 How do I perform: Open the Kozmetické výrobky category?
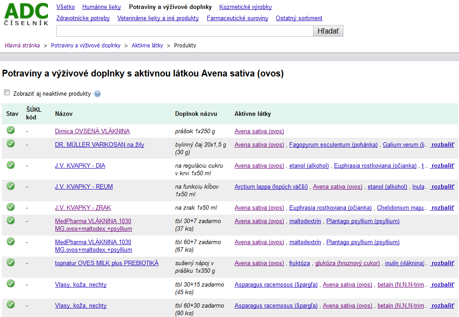click(x=245, y=7)
